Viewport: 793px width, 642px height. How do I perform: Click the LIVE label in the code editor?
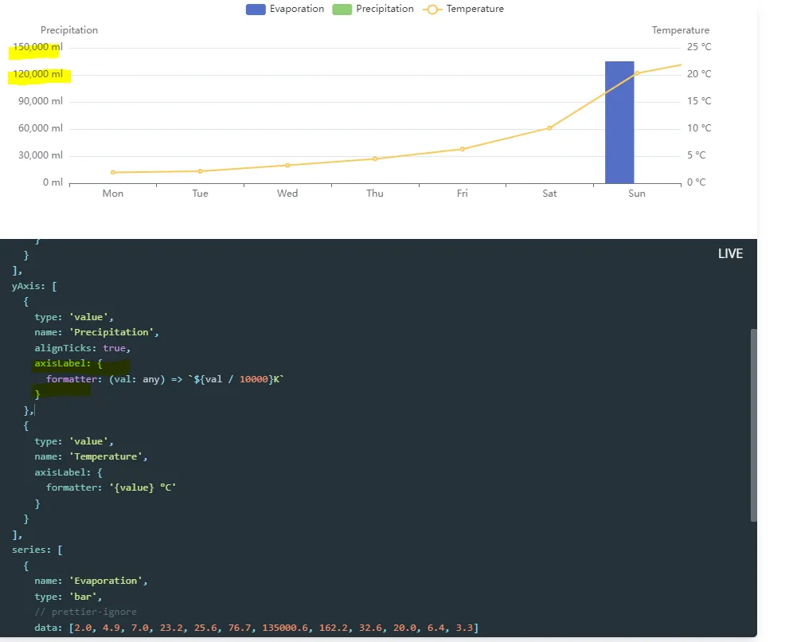coord(730,253)
